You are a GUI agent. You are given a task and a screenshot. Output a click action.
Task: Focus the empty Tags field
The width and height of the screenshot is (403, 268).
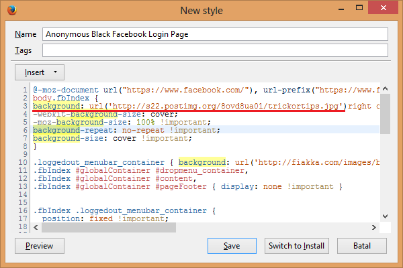pyautogui.click(x=215, y=50)
